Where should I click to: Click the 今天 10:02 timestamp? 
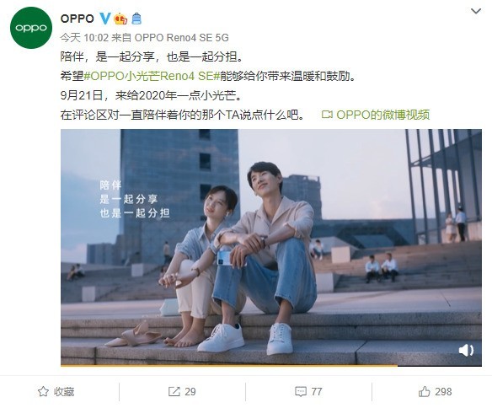coord(84,38)
